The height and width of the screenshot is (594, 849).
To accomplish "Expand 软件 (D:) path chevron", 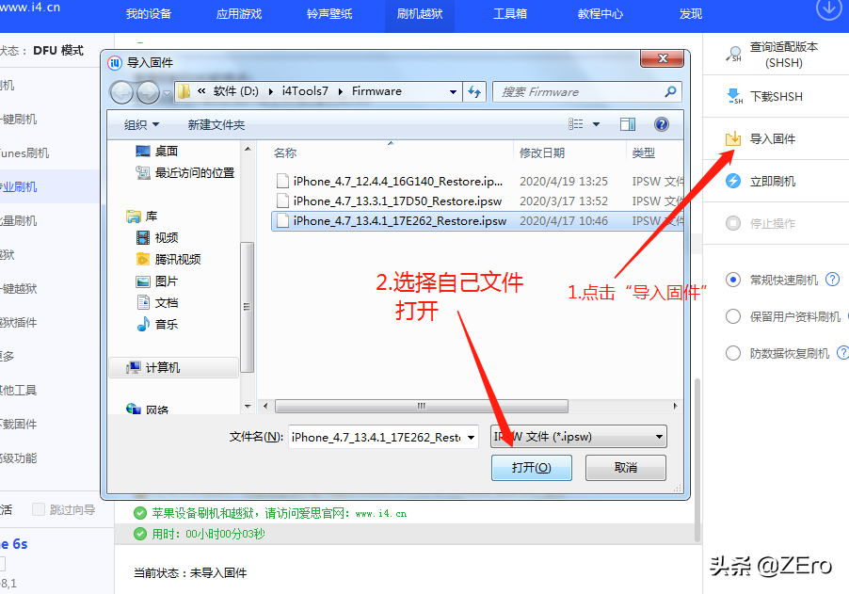I will [271, 91].
